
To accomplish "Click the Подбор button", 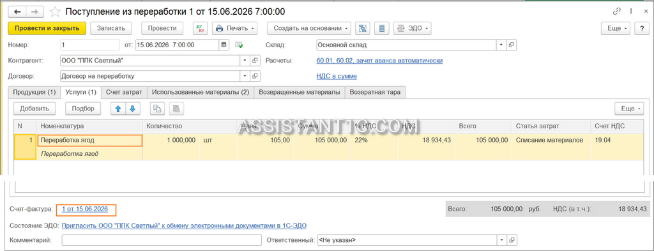I will (x=84, y=109).
